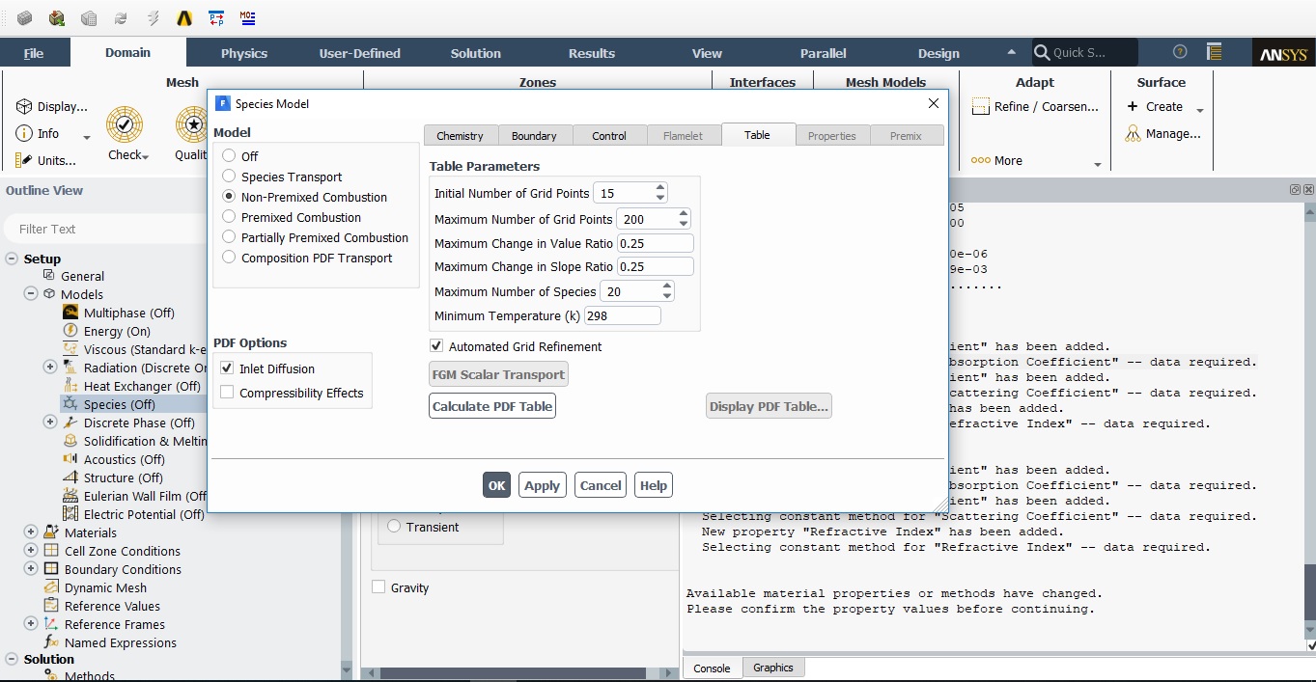The height and width of the screenshot is (682, 1316).
Task: Open the Units ruler icon
Action: (24, 160)
